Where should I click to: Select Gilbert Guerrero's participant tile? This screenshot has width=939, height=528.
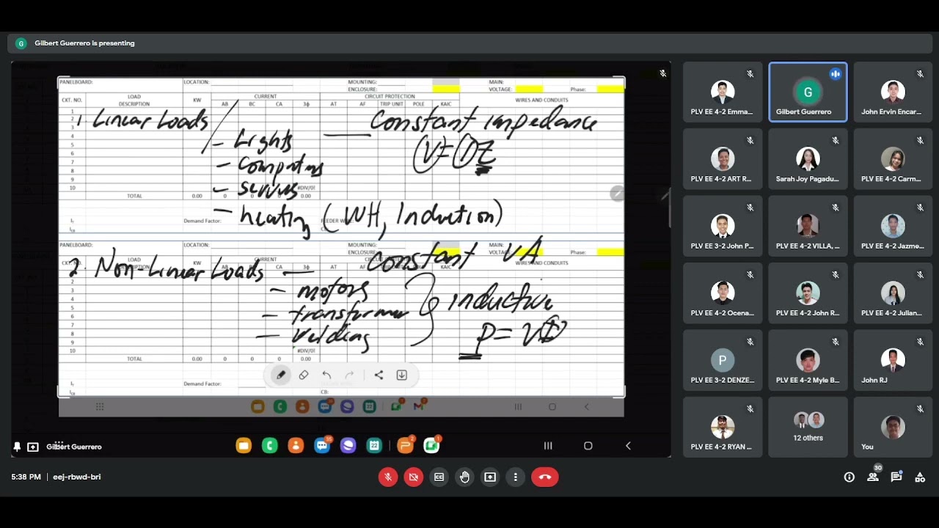point(808,92)
